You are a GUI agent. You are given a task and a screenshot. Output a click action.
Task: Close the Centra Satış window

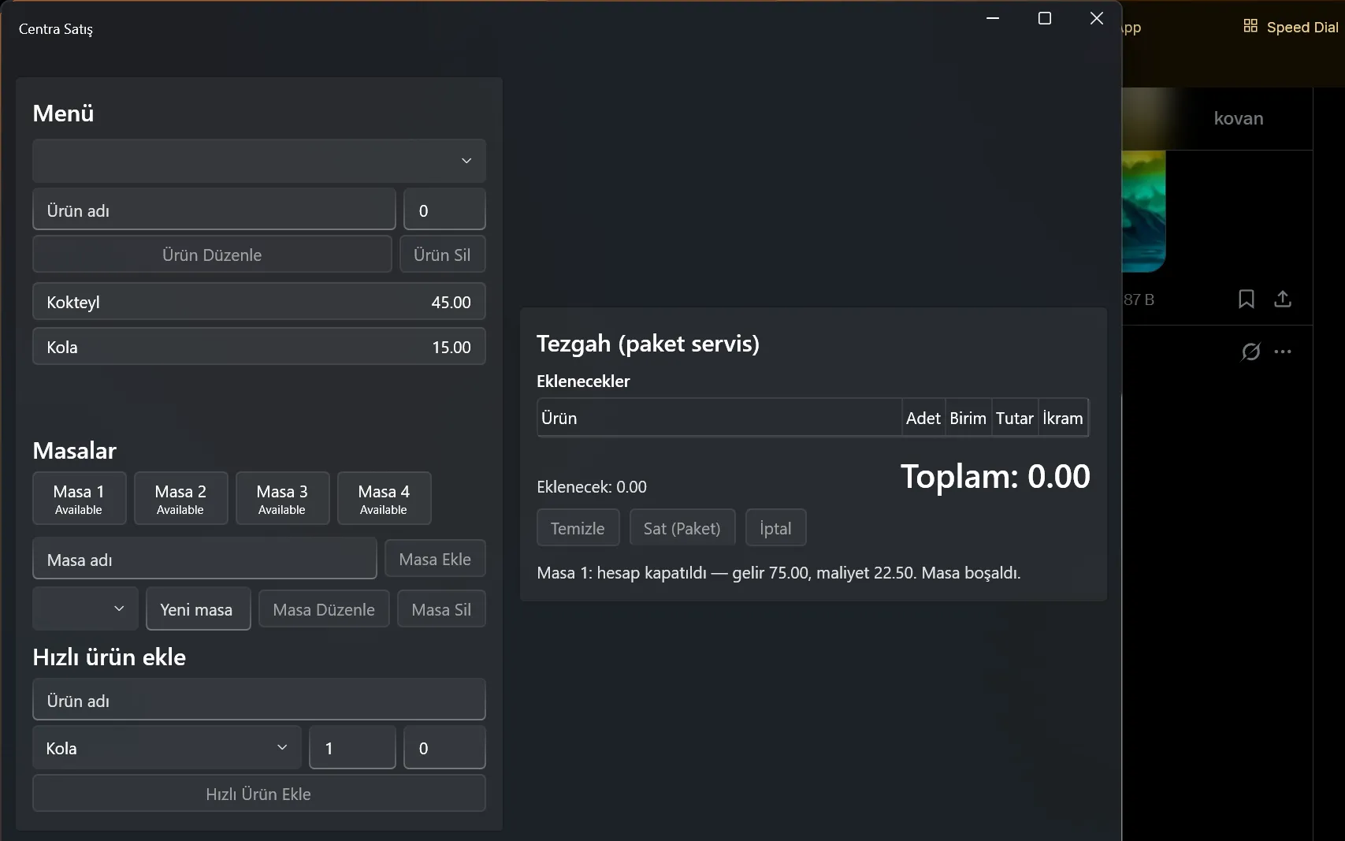point(1097,18)
